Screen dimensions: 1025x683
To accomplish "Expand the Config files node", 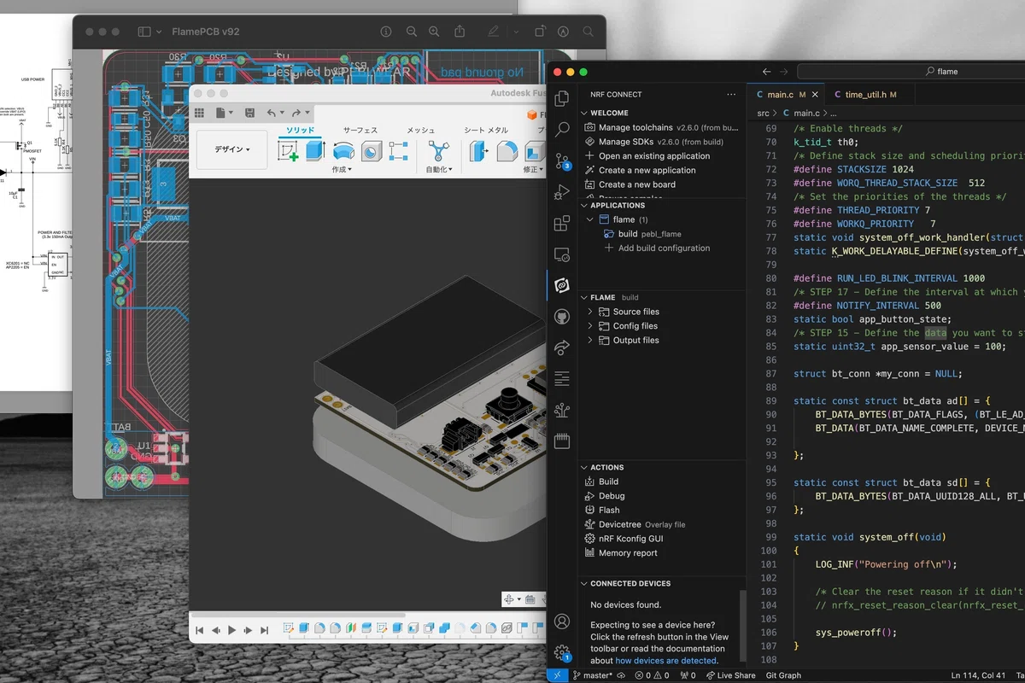I will click(x=590, y=326).
